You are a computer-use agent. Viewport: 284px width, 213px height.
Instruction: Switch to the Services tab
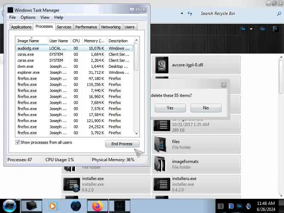click(64, 27)
